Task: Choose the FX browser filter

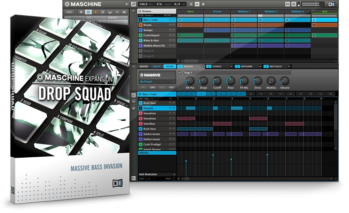Action: pos(117,12)
